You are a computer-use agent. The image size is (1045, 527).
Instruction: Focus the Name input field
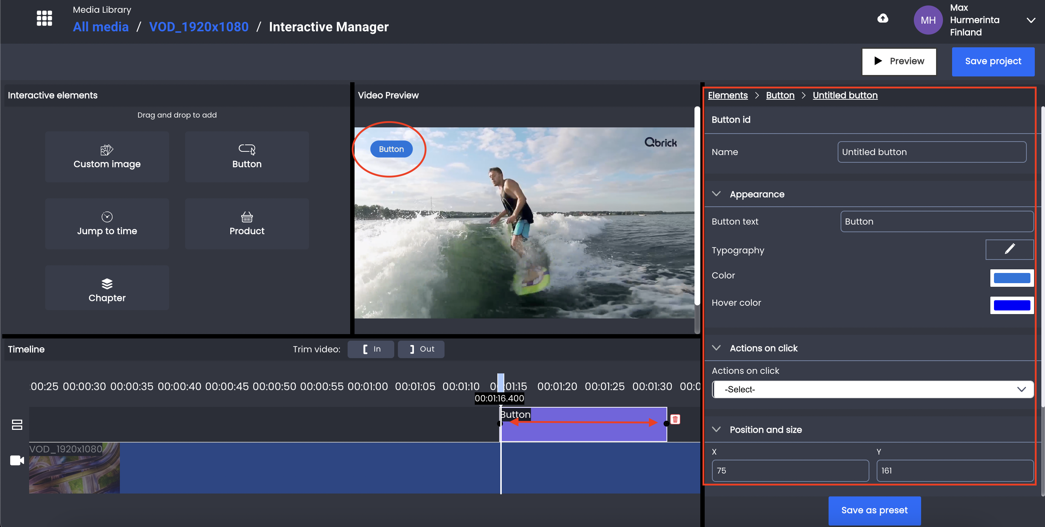[x=932, y=152]
